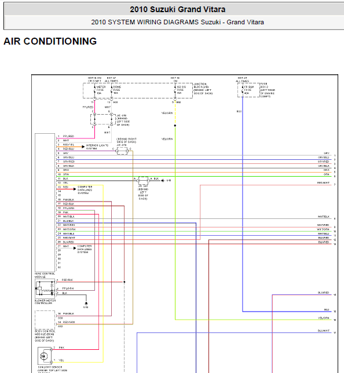
Task: Click the 'WHT/BLK' label at right-edge terminal 8
Action: [324, 217]
